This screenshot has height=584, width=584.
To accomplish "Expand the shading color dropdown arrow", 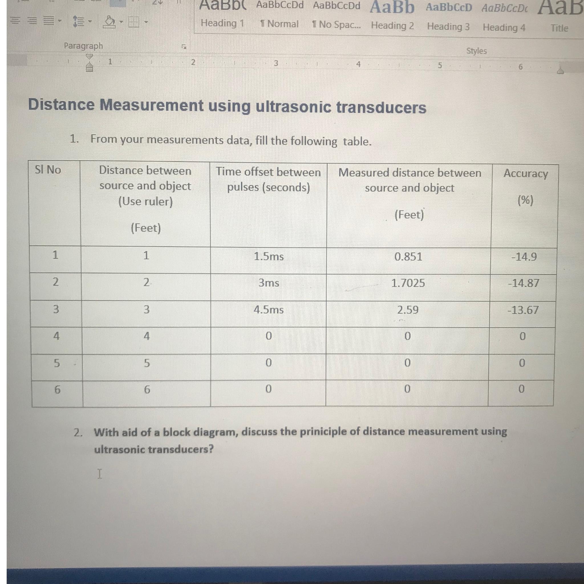I will 121,22.
